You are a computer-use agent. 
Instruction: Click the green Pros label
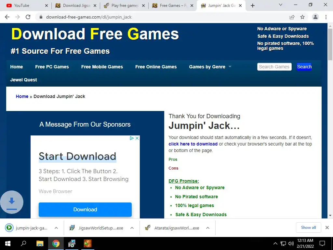[x=173, y=159]
